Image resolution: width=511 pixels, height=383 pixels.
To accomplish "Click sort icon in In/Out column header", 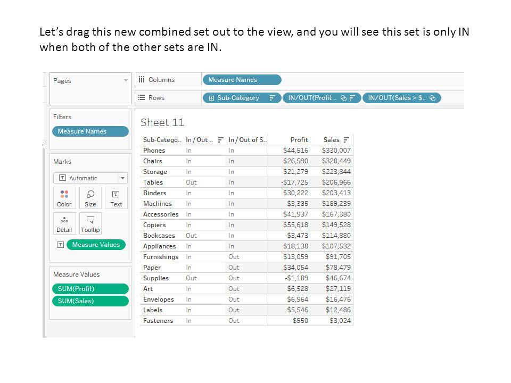I will point(220,140).
